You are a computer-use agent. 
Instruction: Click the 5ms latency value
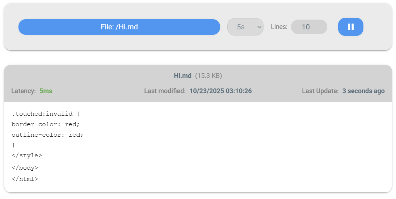46,91
